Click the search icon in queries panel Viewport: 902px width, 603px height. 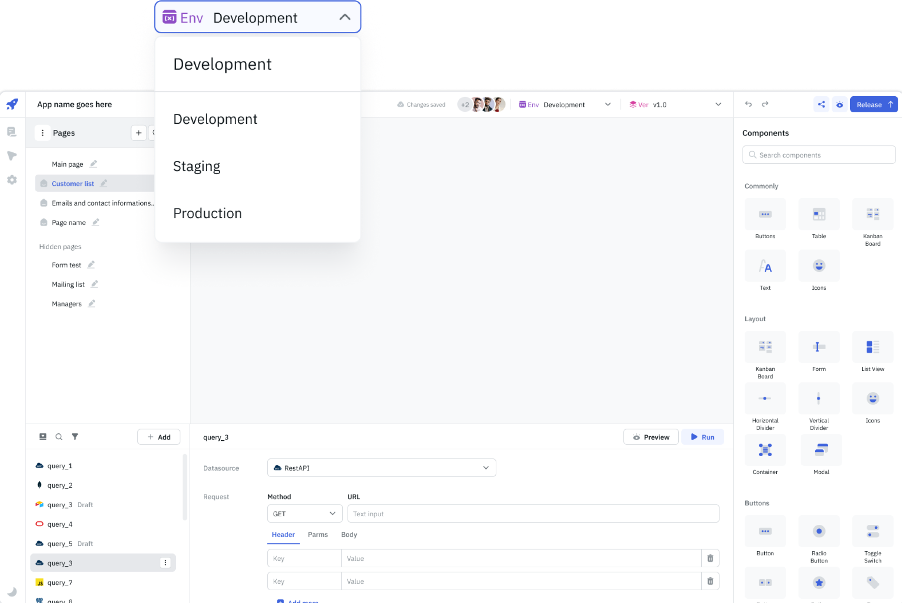(59, 437)
